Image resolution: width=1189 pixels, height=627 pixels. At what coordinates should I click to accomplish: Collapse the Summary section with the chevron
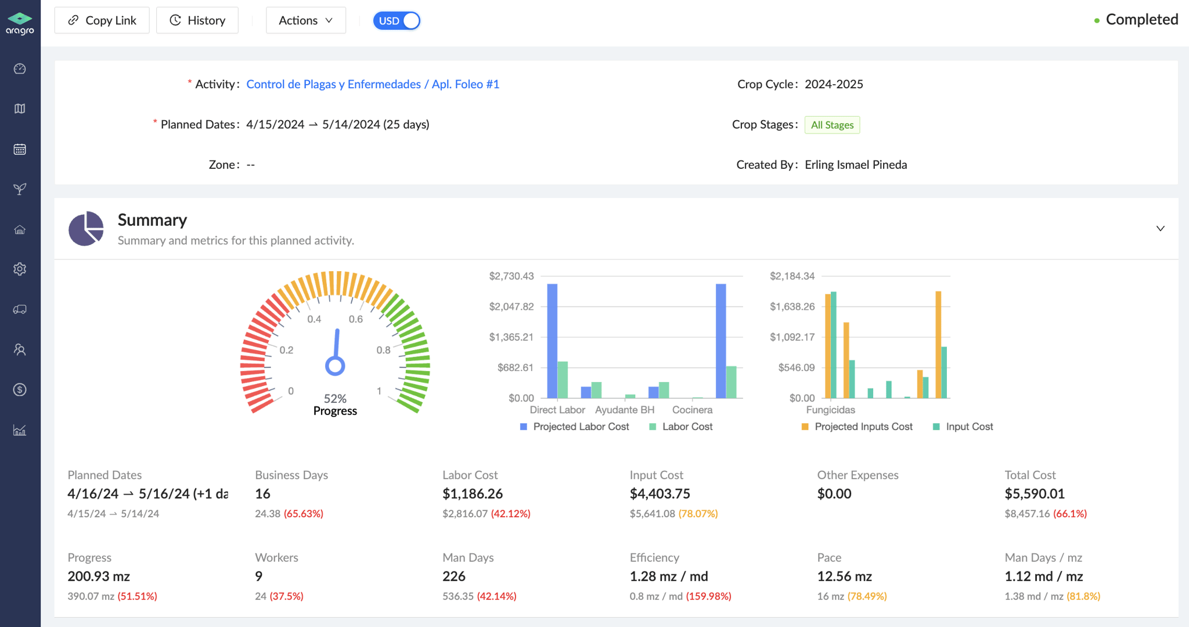tap(1160, 228)
